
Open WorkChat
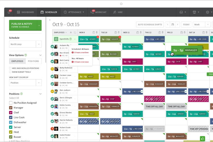[x=99, y=12]
